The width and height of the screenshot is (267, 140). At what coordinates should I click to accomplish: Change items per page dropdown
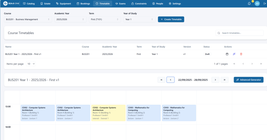[31, 64]
